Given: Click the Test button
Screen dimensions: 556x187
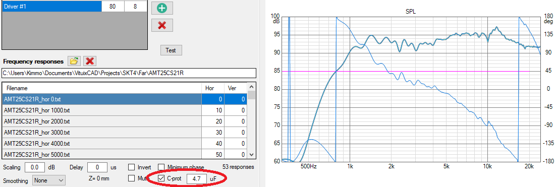Looking at the screenshot, I should [171, 50].
